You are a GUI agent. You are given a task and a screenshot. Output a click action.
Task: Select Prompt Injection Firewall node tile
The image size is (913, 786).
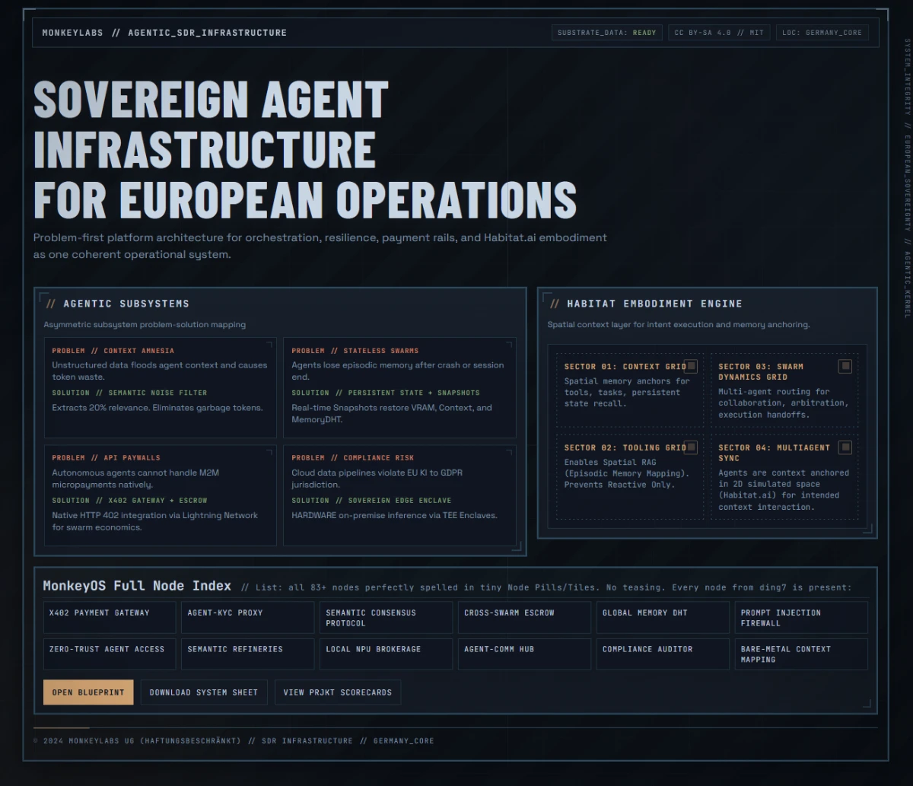click(801, 618)
